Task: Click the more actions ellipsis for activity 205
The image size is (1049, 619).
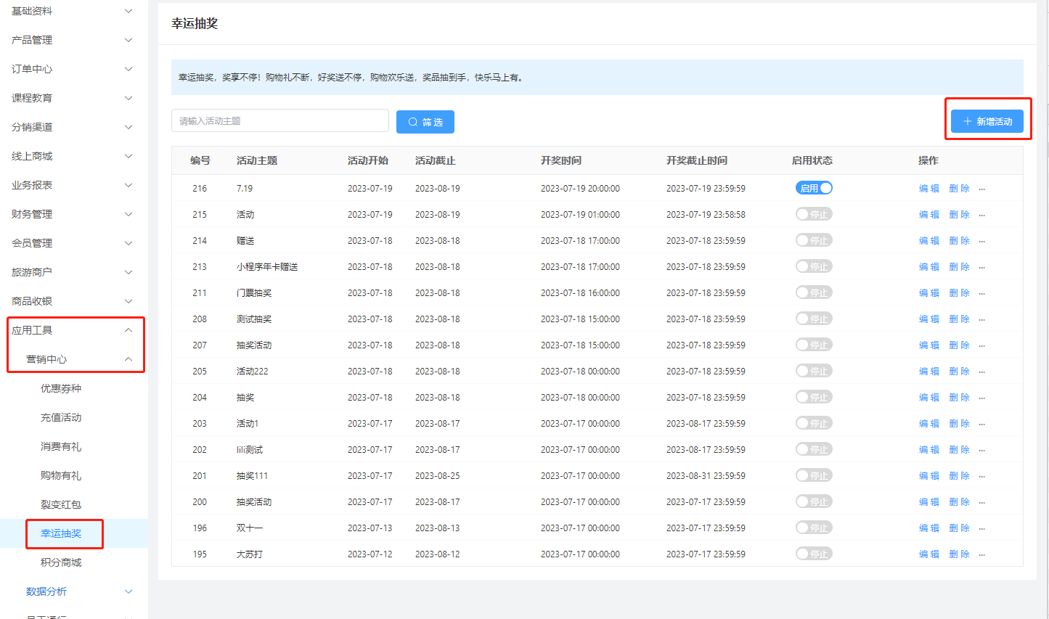Action: coord(981,372)
